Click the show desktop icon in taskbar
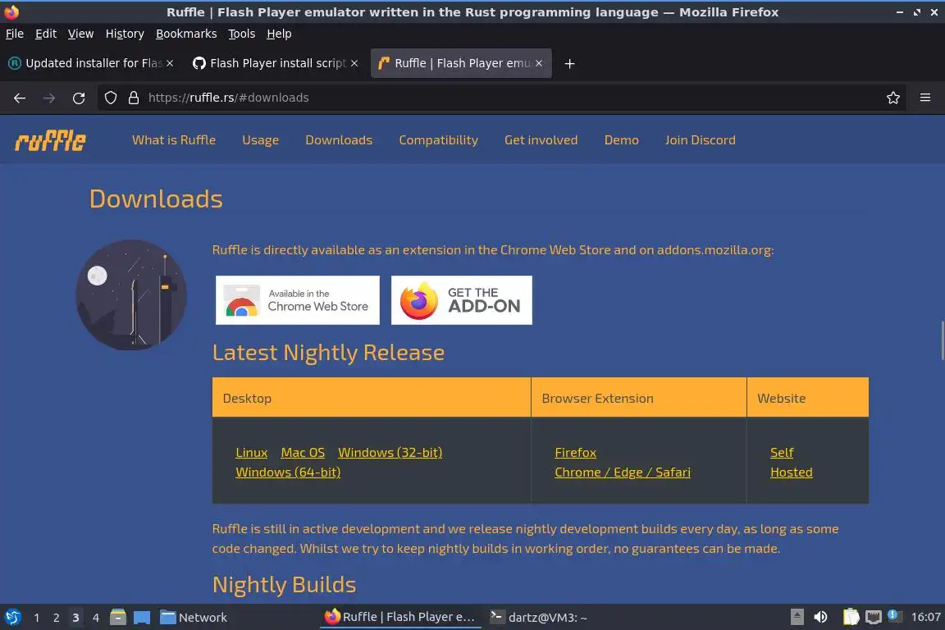 coord(142,618)
